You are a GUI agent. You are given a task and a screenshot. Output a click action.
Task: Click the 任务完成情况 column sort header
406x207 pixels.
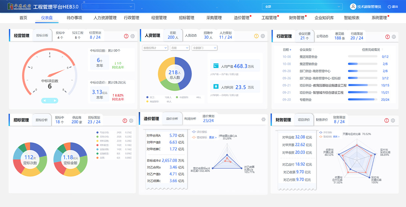pyautogui.click(x=372, y=49)
